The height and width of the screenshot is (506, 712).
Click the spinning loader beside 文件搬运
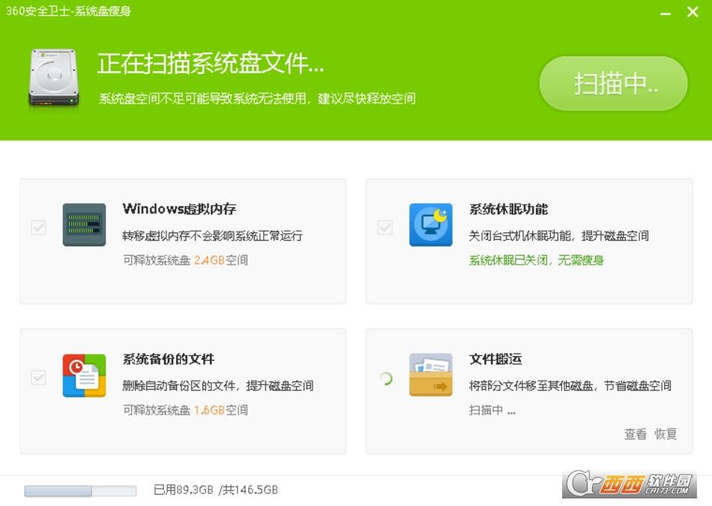386,379
